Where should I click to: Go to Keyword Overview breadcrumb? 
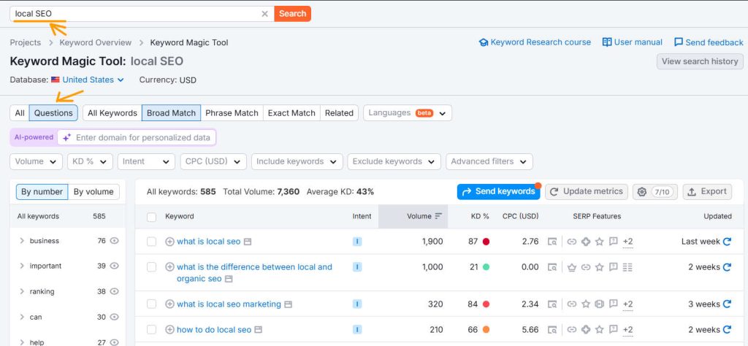click(96, 42)
